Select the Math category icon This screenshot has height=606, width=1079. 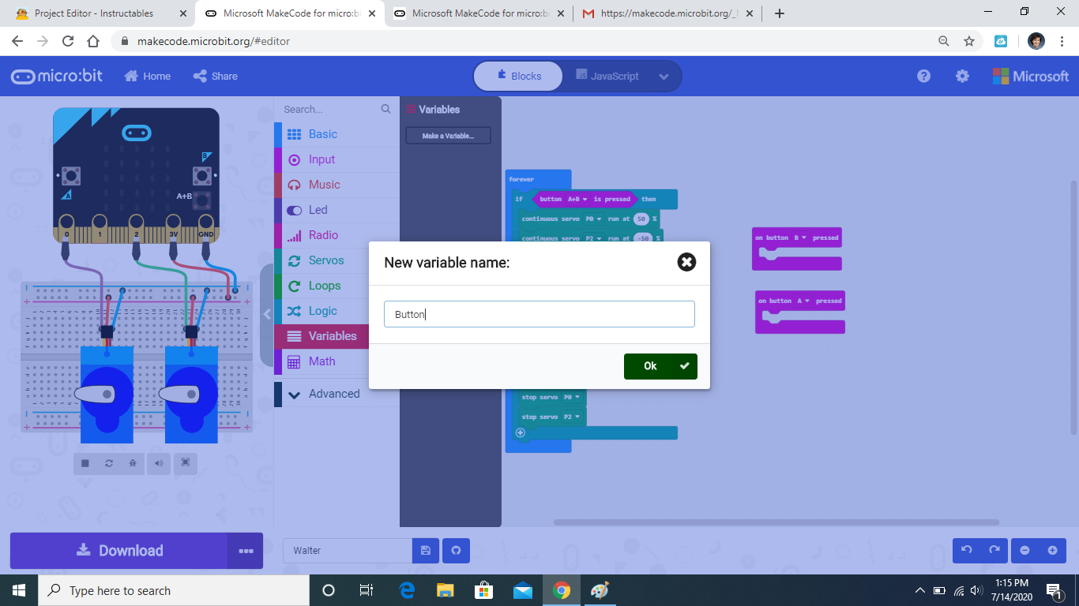(x=294, y=361)
